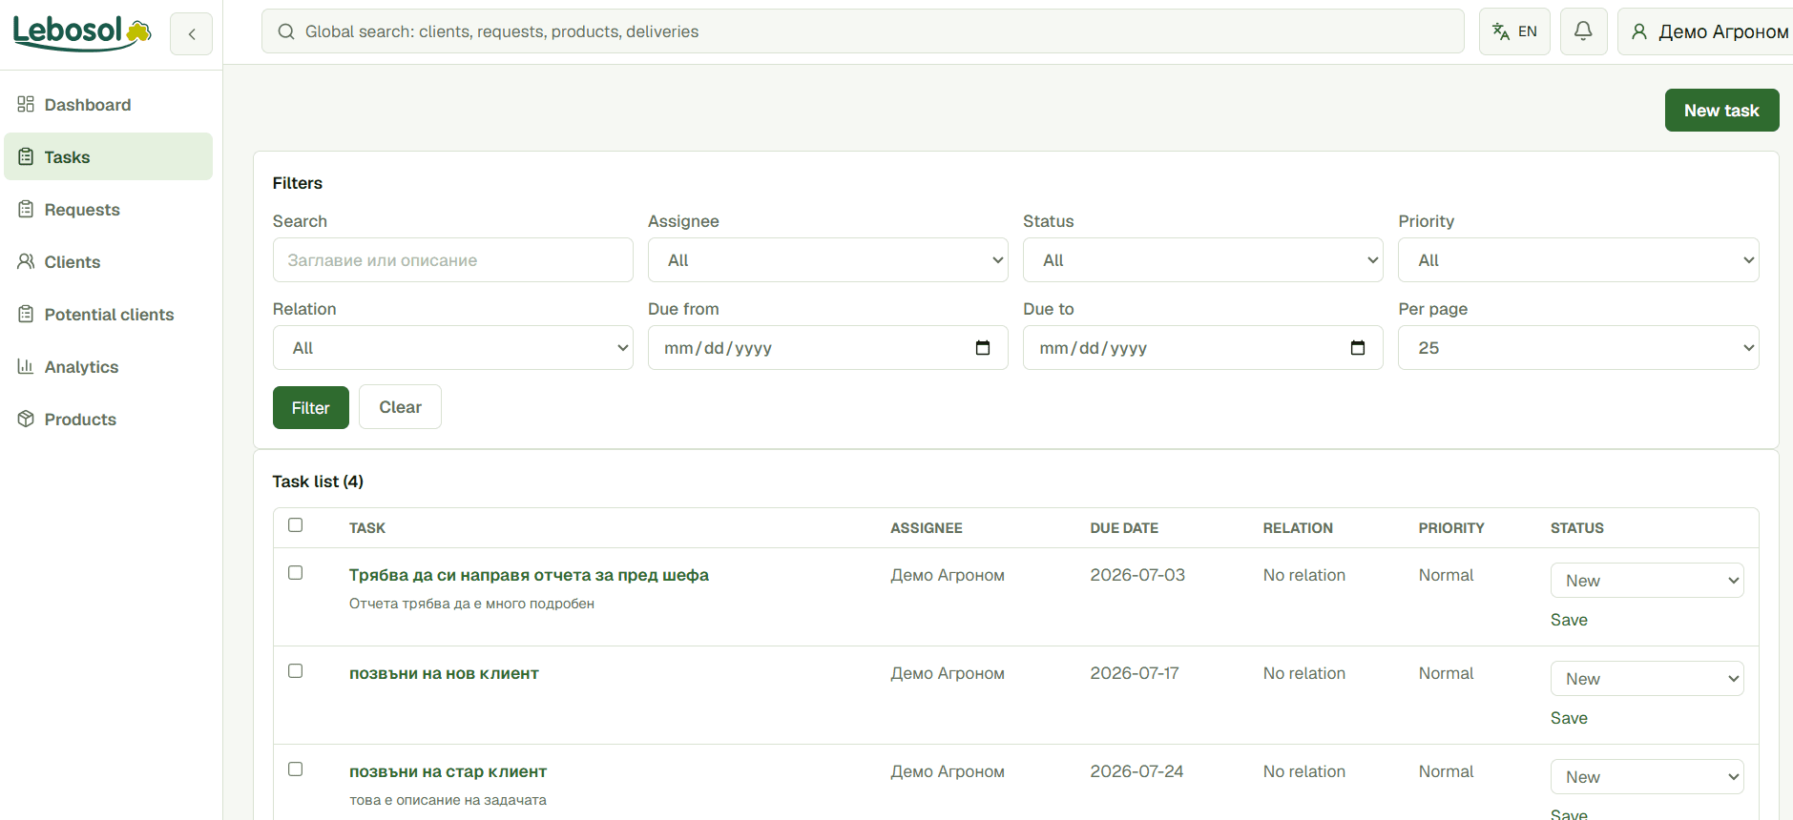Screen dimensions: 1793x820
Task: Open task 'позвъни на стар клиент'
Action: [x=448, y=771]
